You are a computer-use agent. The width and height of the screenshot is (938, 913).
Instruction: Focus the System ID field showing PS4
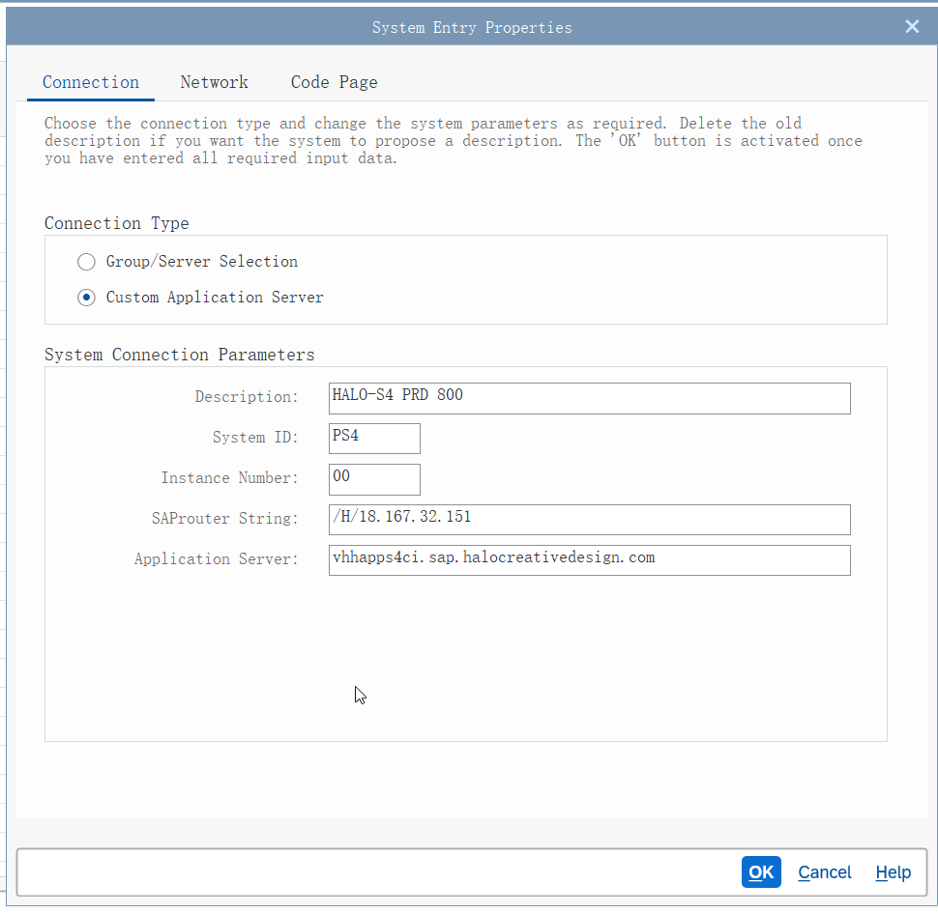(x=374, y=438)
